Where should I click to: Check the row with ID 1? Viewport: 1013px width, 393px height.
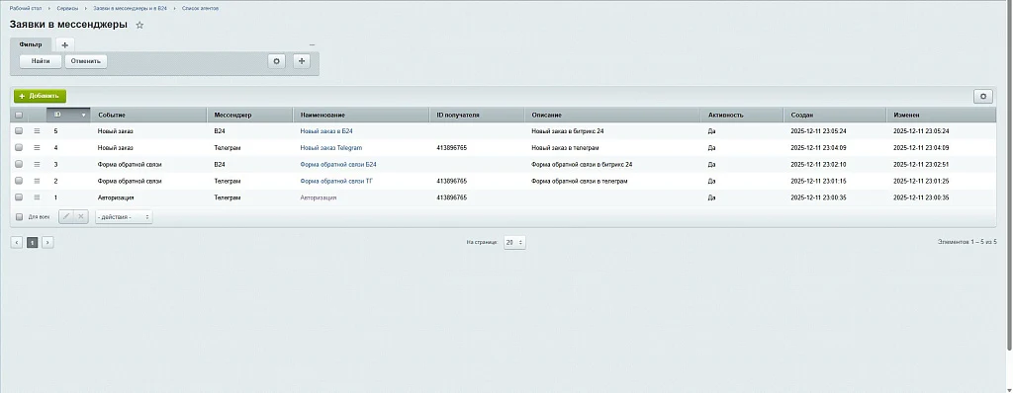tap(19, 197)
